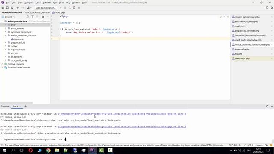Open Opera browser from the taskbar

tap(30, 150)
